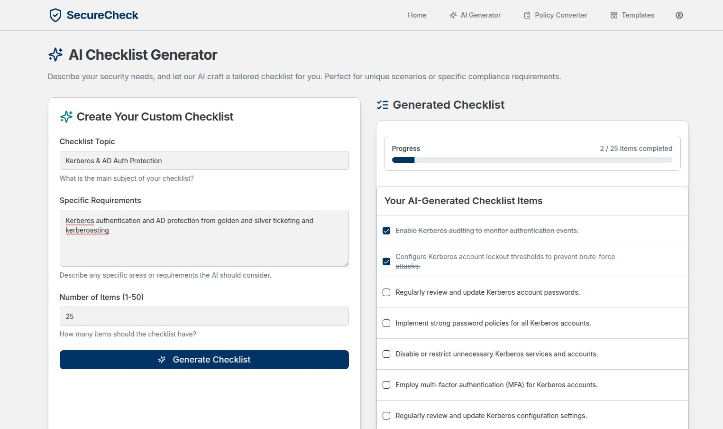
Task: Open the Policy Converter page
Action: [x=560, y=15]
